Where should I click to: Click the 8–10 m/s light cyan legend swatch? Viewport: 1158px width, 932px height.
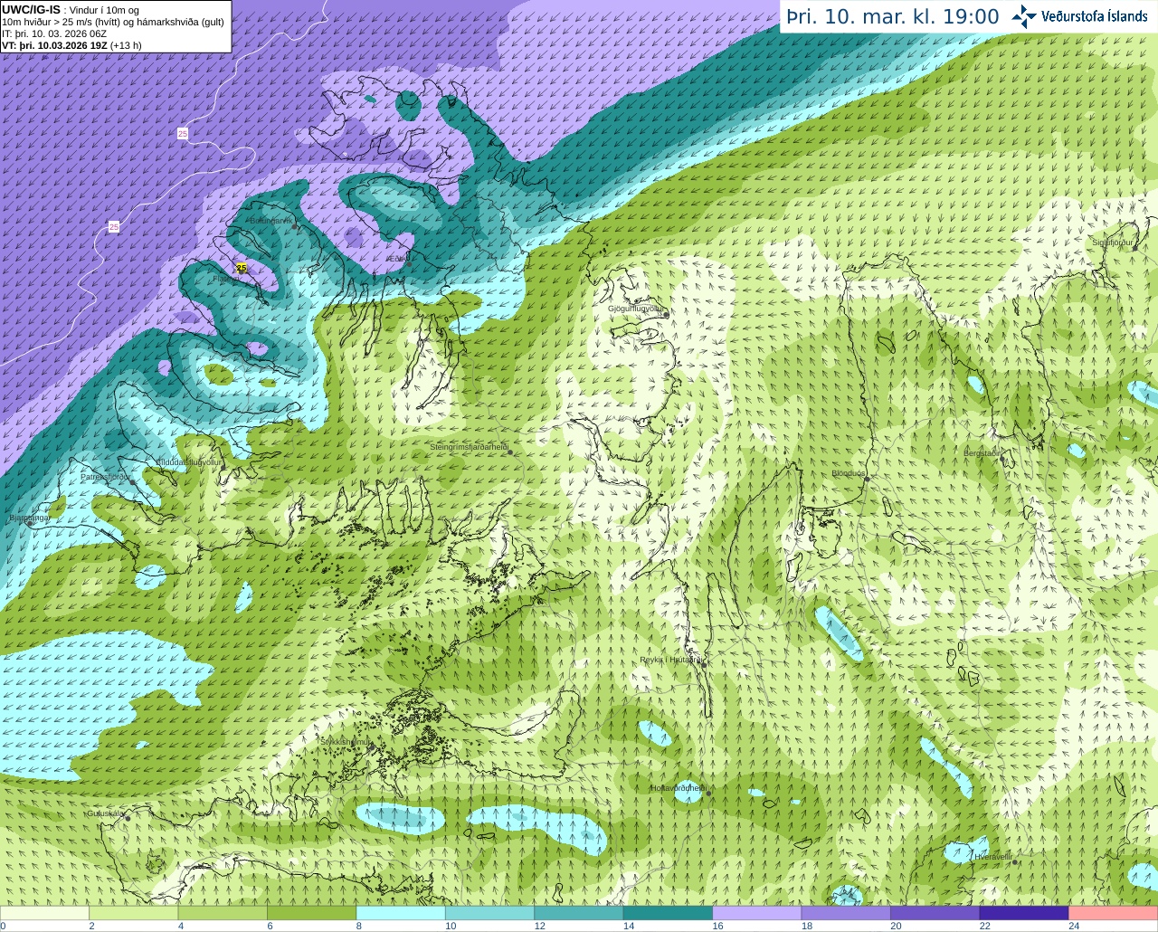pos(401,913)
